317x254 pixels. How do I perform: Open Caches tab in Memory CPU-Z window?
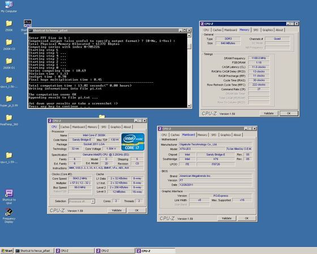coord(217,30)
